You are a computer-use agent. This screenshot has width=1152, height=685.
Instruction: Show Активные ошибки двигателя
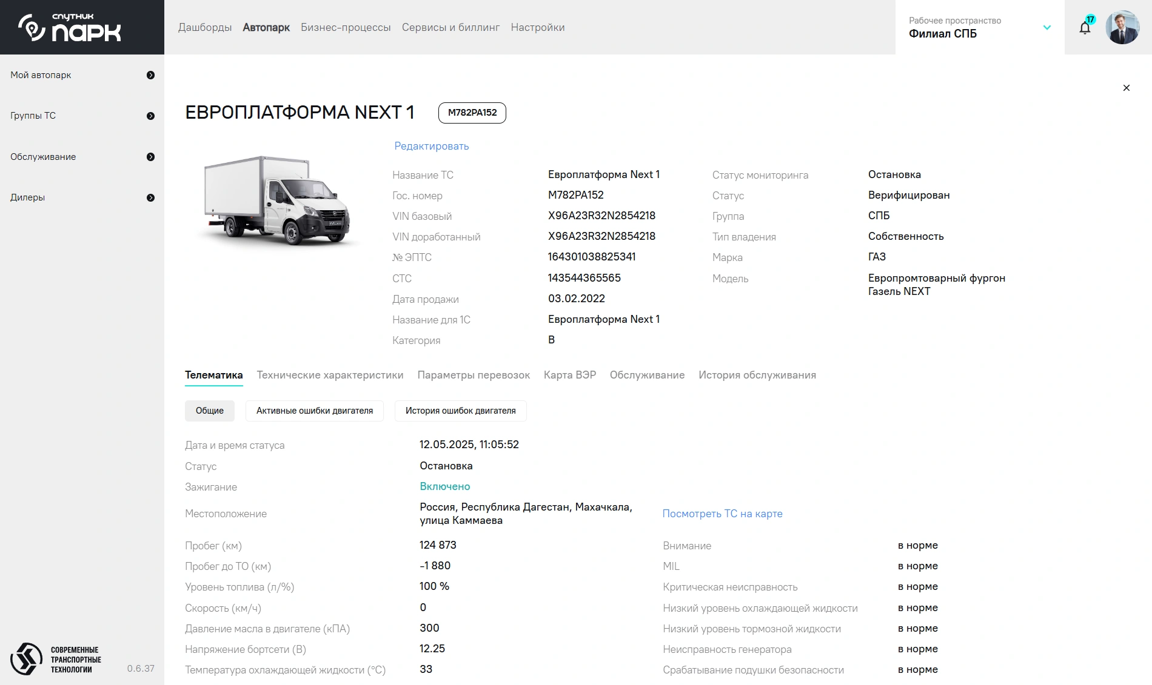pyautogui.click(x=314, y=411)
